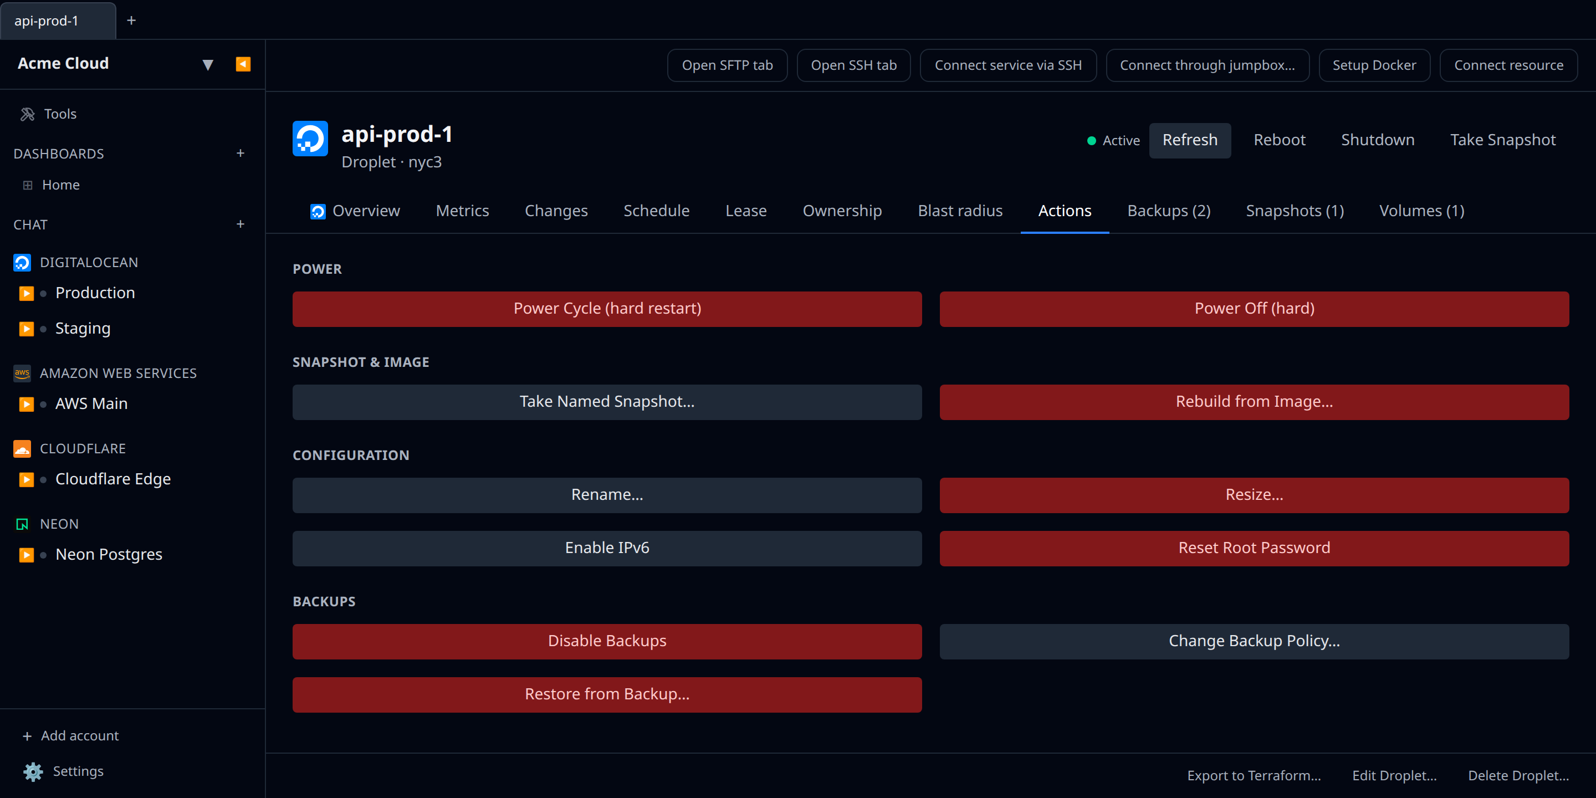
Task: Open the Backups (2) tab
Action: [x=1169, y=211]
